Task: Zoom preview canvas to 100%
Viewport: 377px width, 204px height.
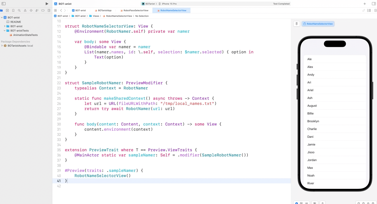Action: click(x=363, y=203)
